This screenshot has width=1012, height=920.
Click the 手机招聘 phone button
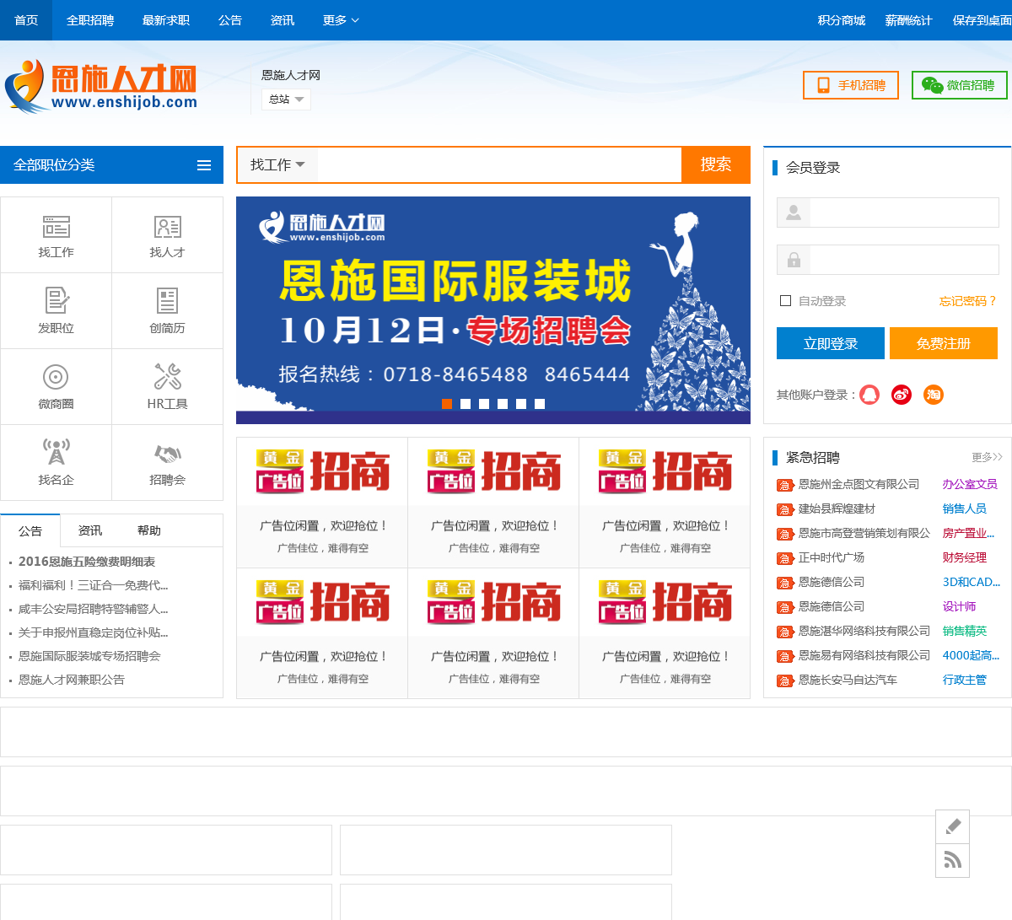(851, 85)
